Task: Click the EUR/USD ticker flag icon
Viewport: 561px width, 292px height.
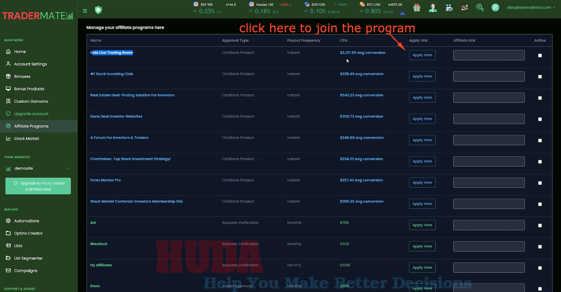Action: (307, 4)
